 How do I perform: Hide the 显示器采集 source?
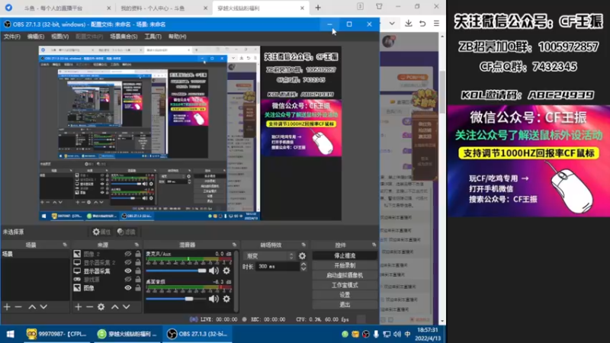point(127,271)
